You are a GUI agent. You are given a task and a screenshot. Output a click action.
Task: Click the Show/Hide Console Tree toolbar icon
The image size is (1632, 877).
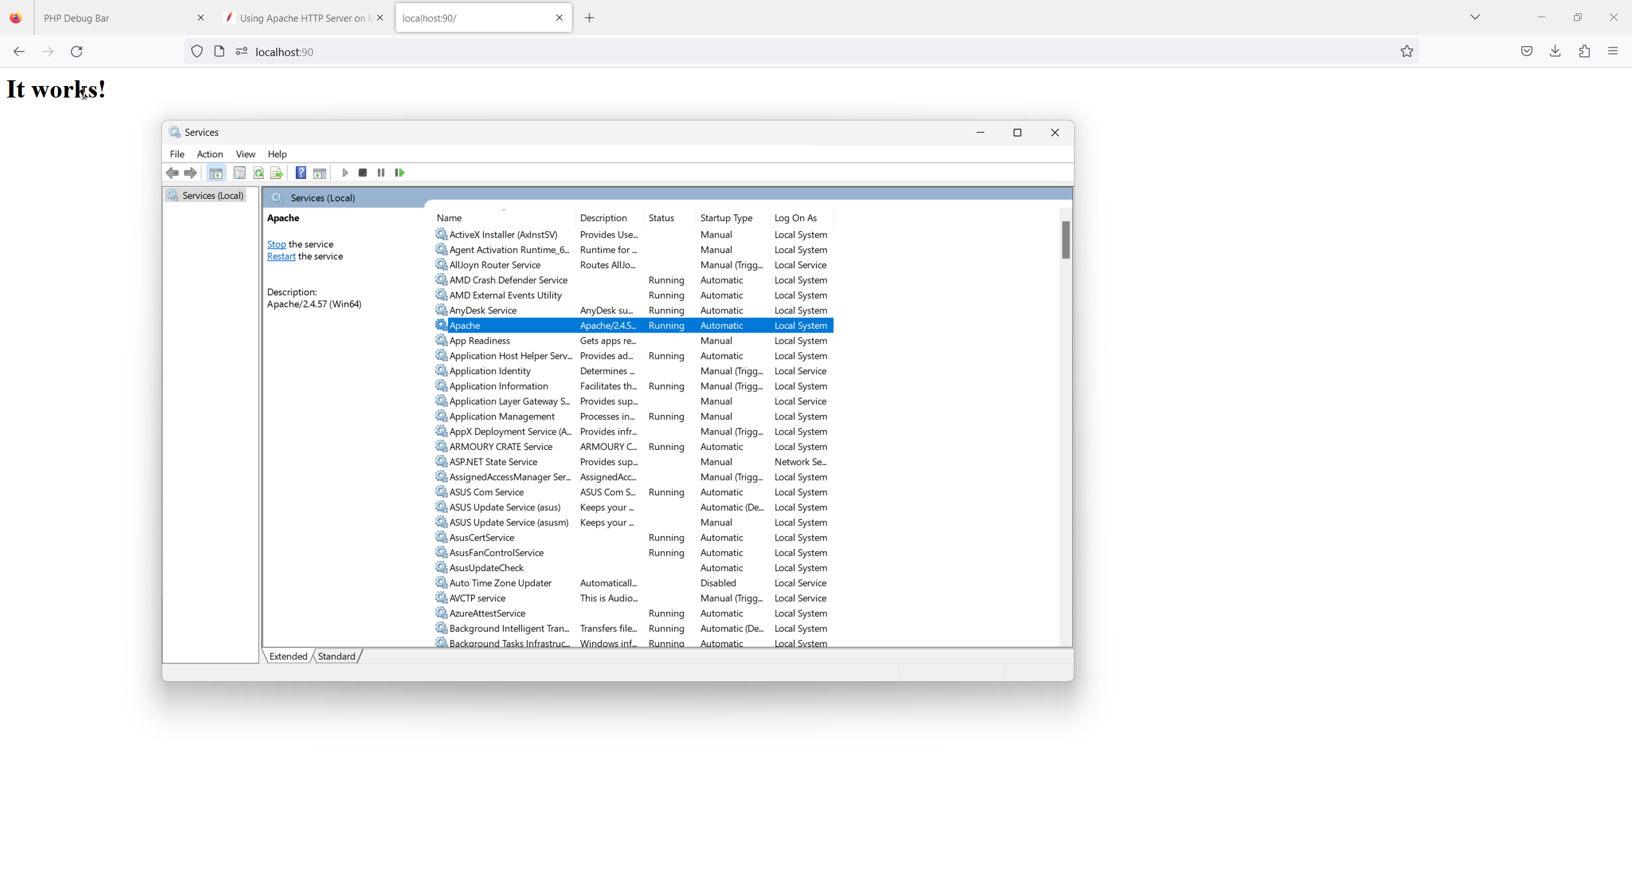[215, 173]
